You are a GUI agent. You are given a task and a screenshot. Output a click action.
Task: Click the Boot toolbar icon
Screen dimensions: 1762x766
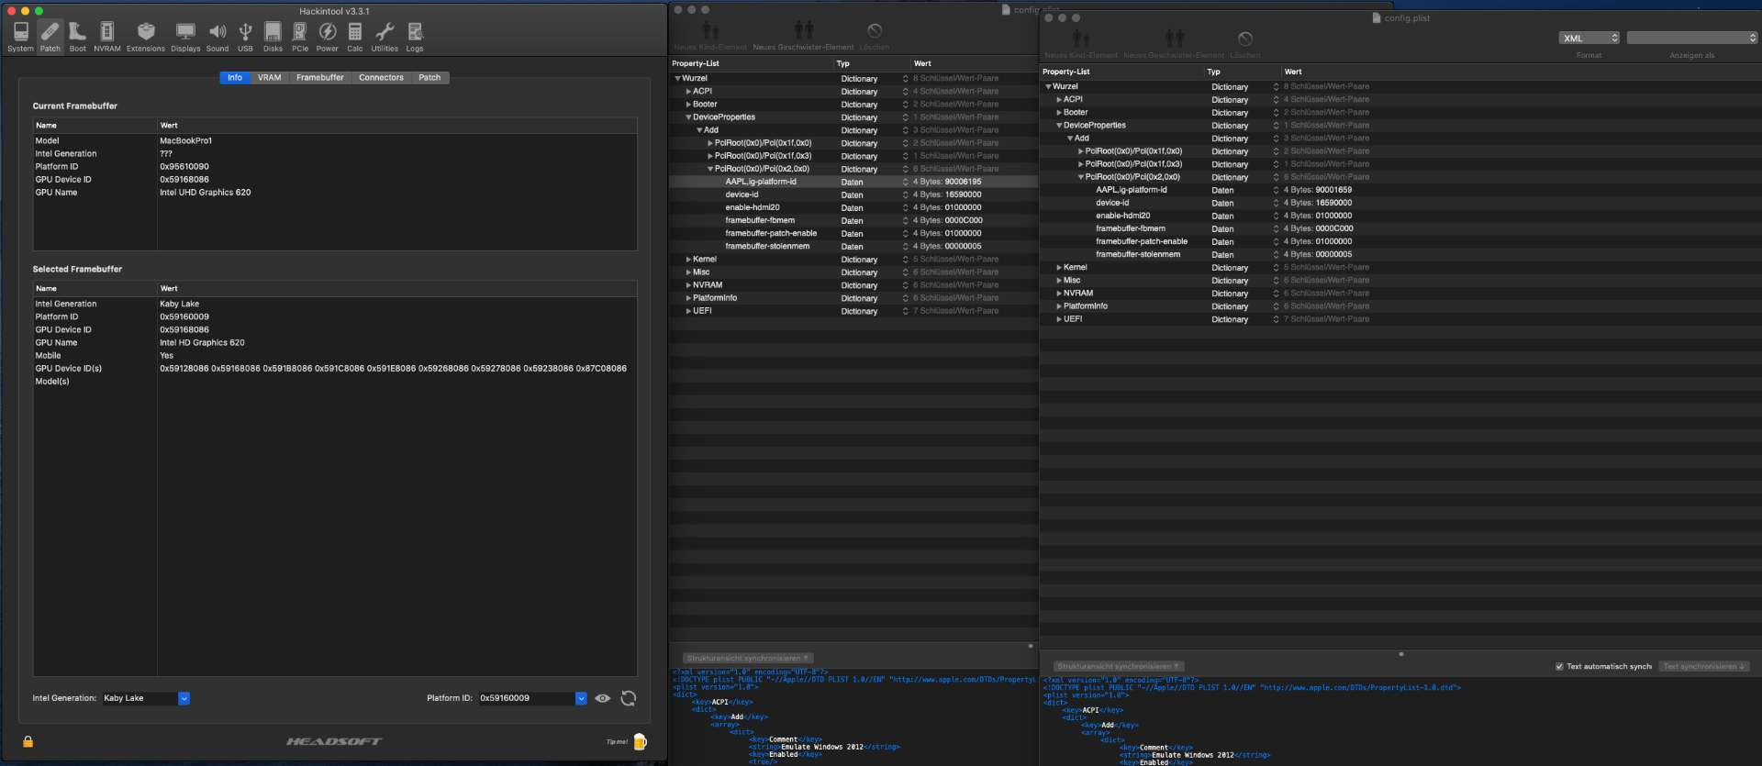tap(77, 37)
